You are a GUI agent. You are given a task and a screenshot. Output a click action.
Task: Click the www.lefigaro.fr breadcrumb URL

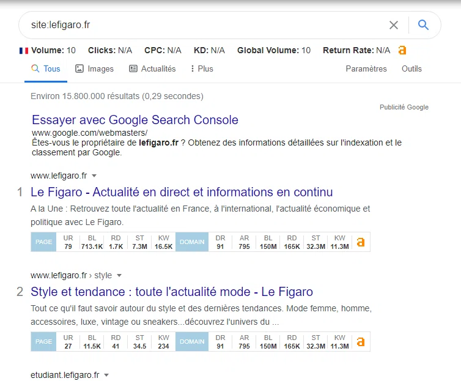click(59, 176)
